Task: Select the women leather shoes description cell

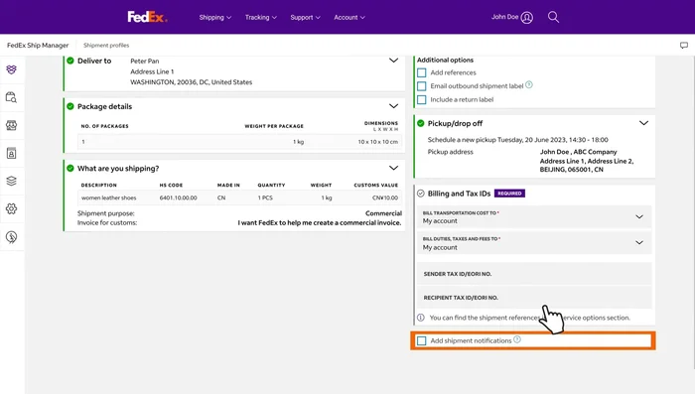Action: pyautogui.click(x=108, y=197)
